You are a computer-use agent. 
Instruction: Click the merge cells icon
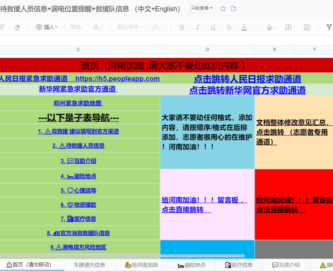click(307, 27)
